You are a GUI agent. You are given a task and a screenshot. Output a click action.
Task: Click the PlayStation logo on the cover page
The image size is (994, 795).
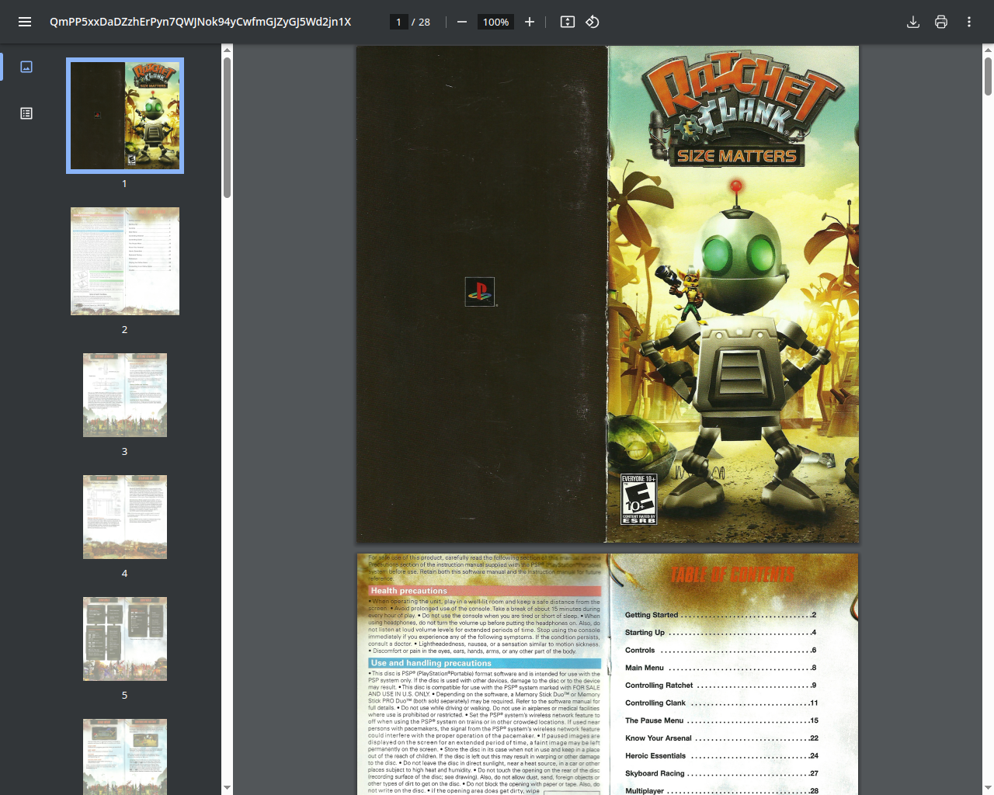480,292
